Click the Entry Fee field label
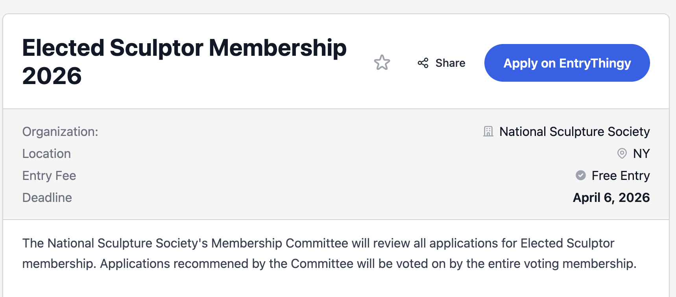The width and height of the screenshot is (676, 297). [49, 176]
